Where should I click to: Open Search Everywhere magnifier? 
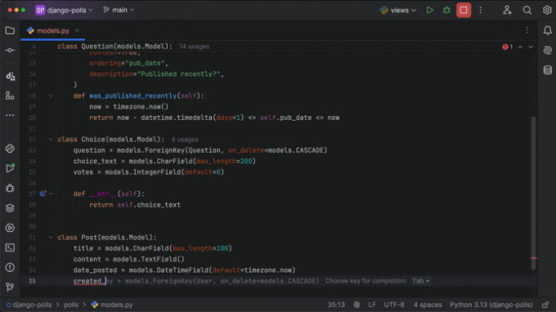click(527, 11)
